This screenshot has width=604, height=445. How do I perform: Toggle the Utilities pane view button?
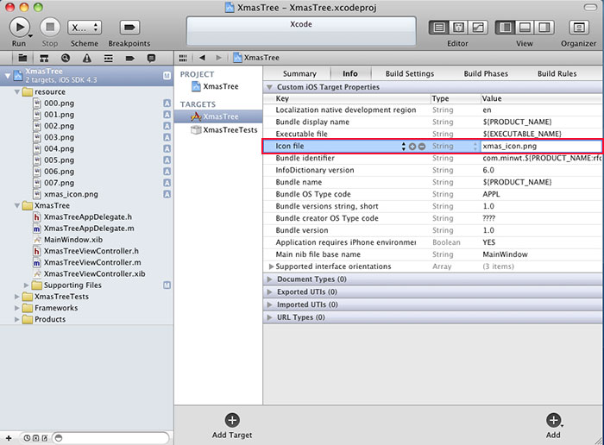click(544, 28)
